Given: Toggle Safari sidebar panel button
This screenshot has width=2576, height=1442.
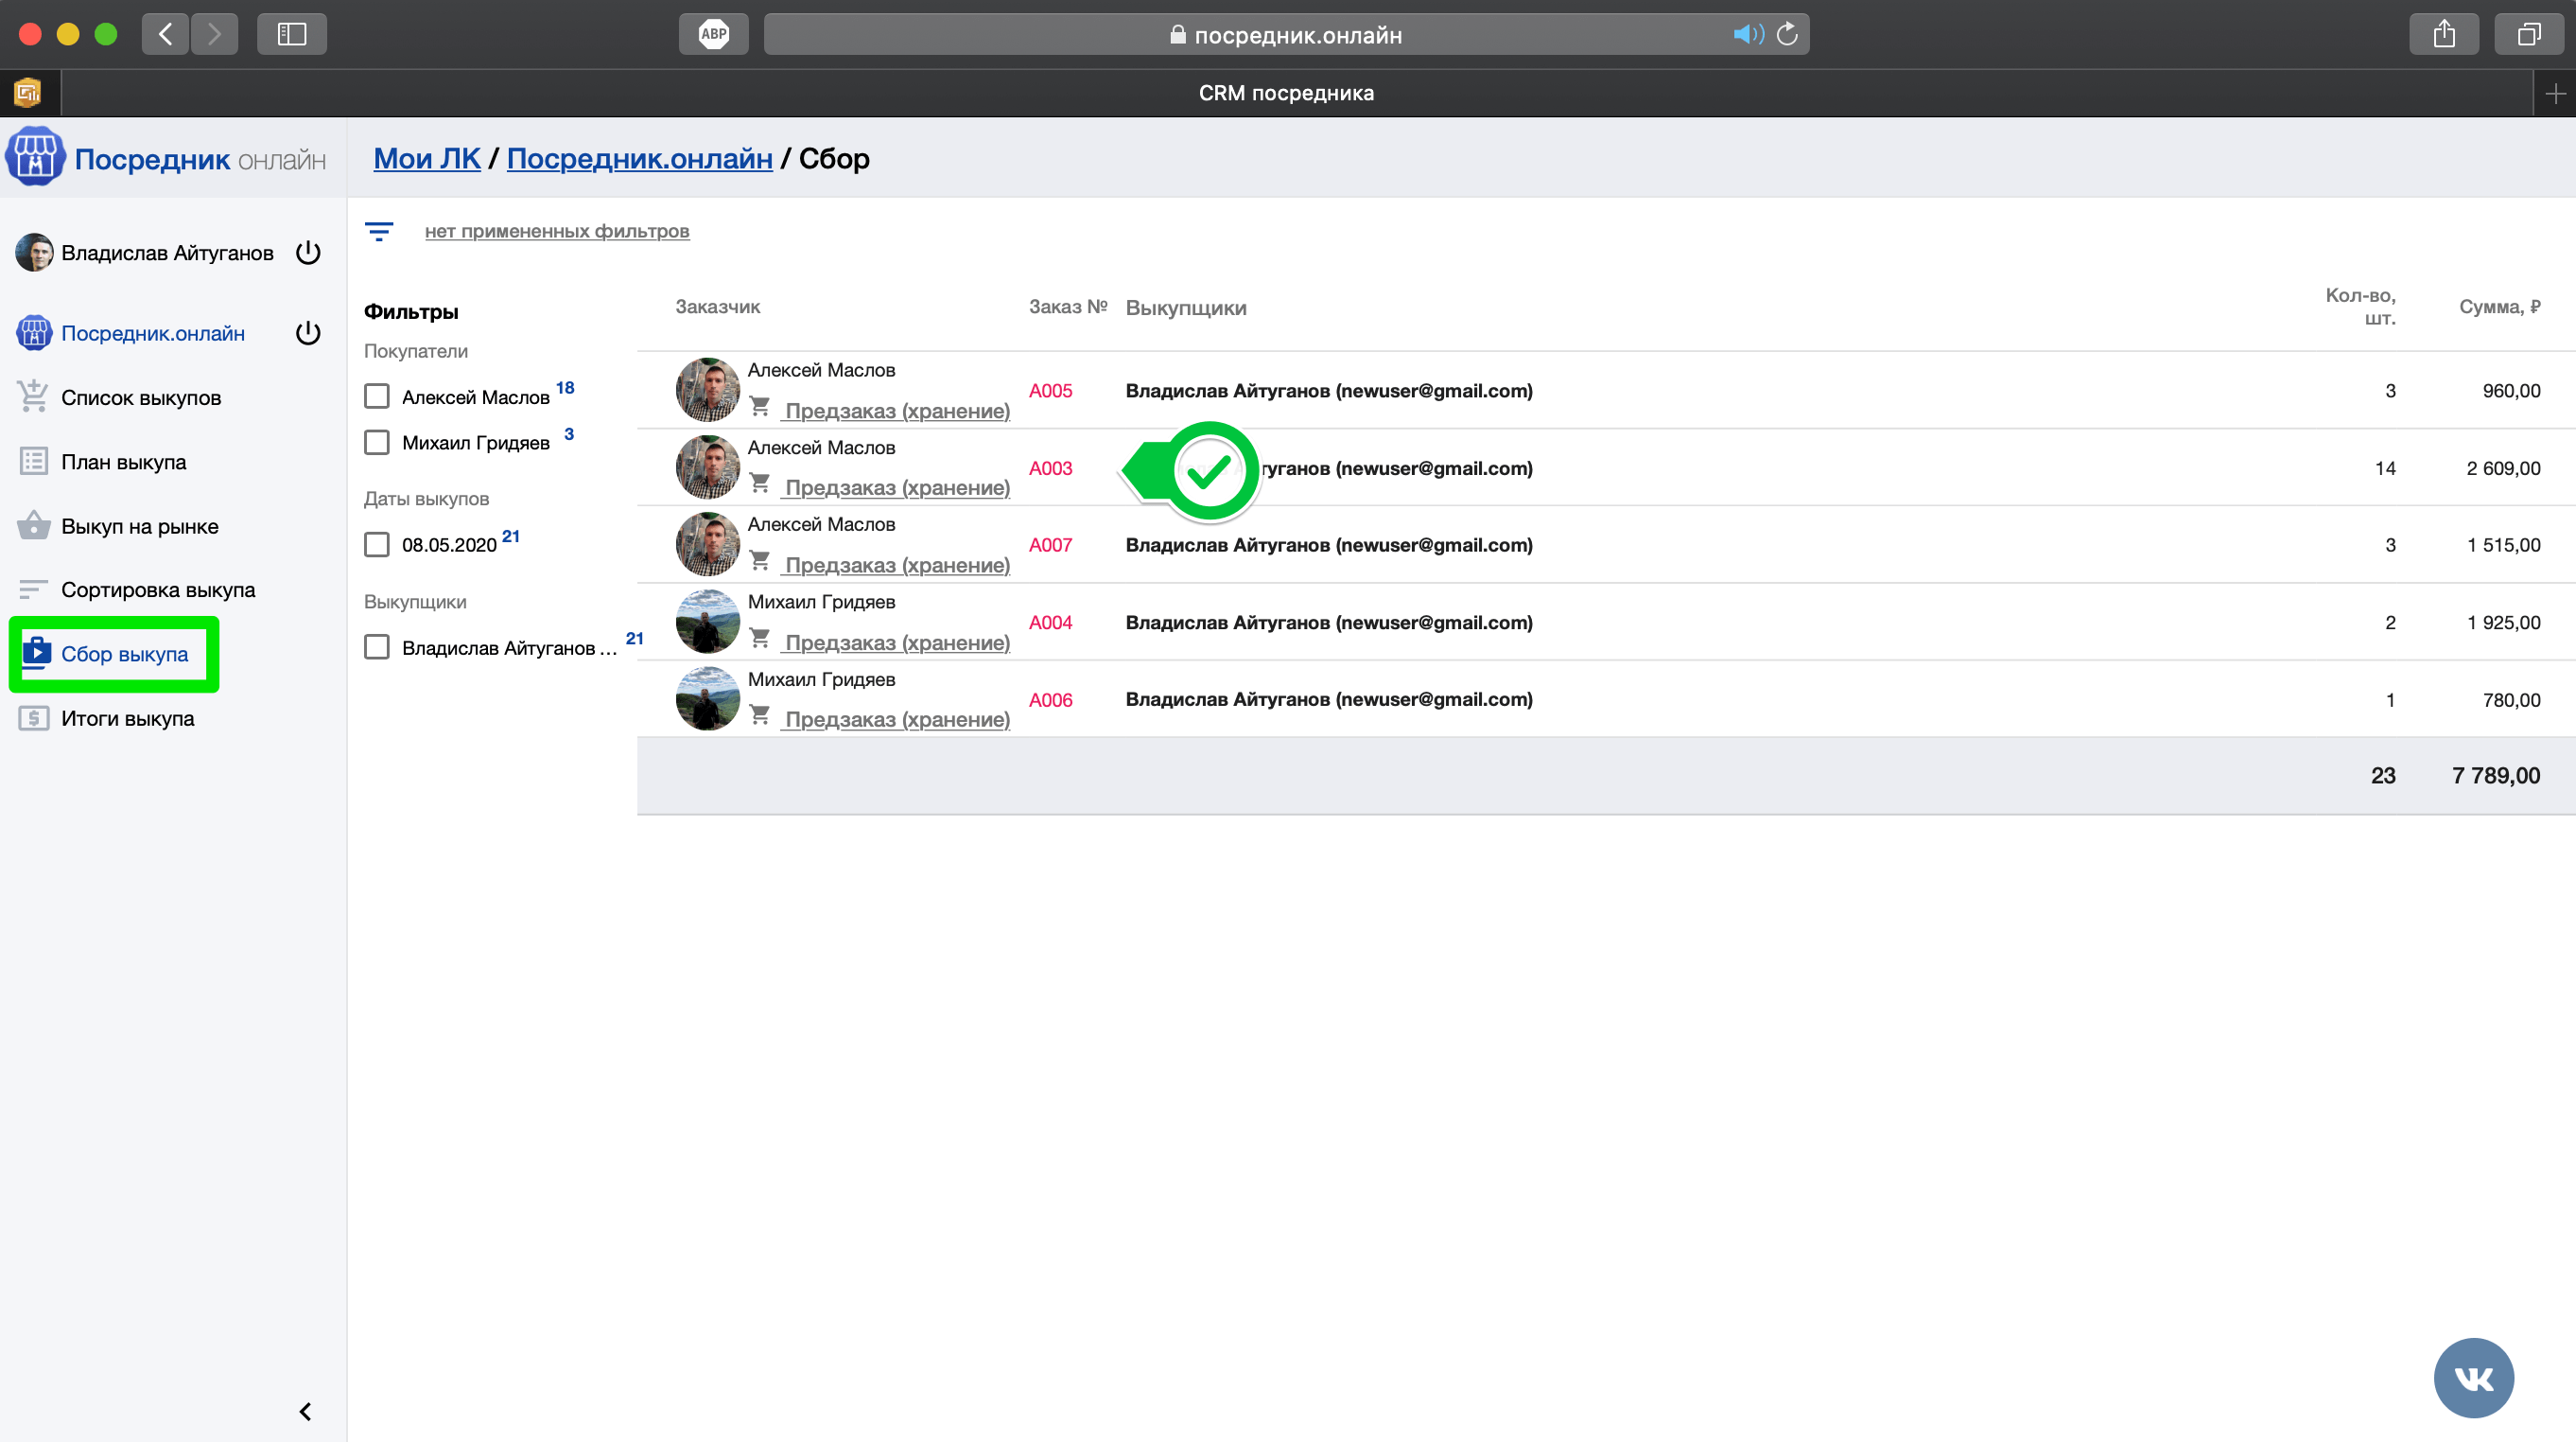Looking at the screenshot, I should [x=291, y=34].
